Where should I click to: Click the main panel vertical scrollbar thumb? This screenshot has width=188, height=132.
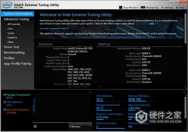pyautogui.click(x=185, y=29)
